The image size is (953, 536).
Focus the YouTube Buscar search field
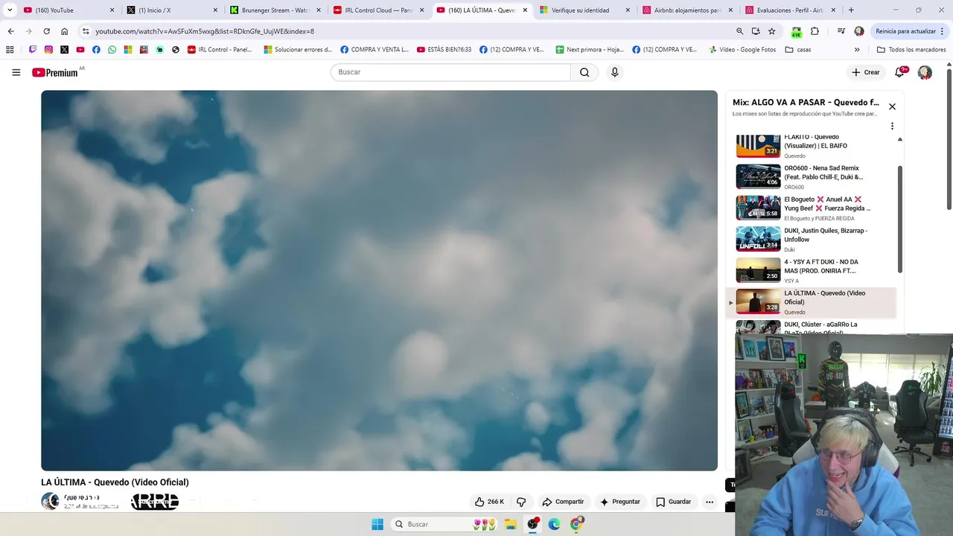(450, 72)
